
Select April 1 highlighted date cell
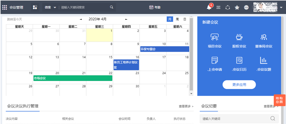100,35
